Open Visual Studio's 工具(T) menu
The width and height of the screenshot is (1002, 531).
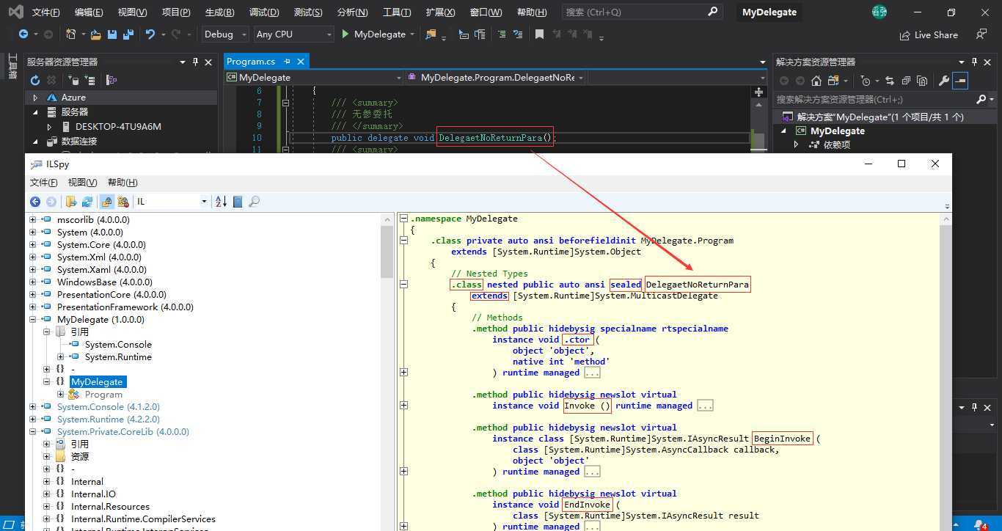(397, 12)
